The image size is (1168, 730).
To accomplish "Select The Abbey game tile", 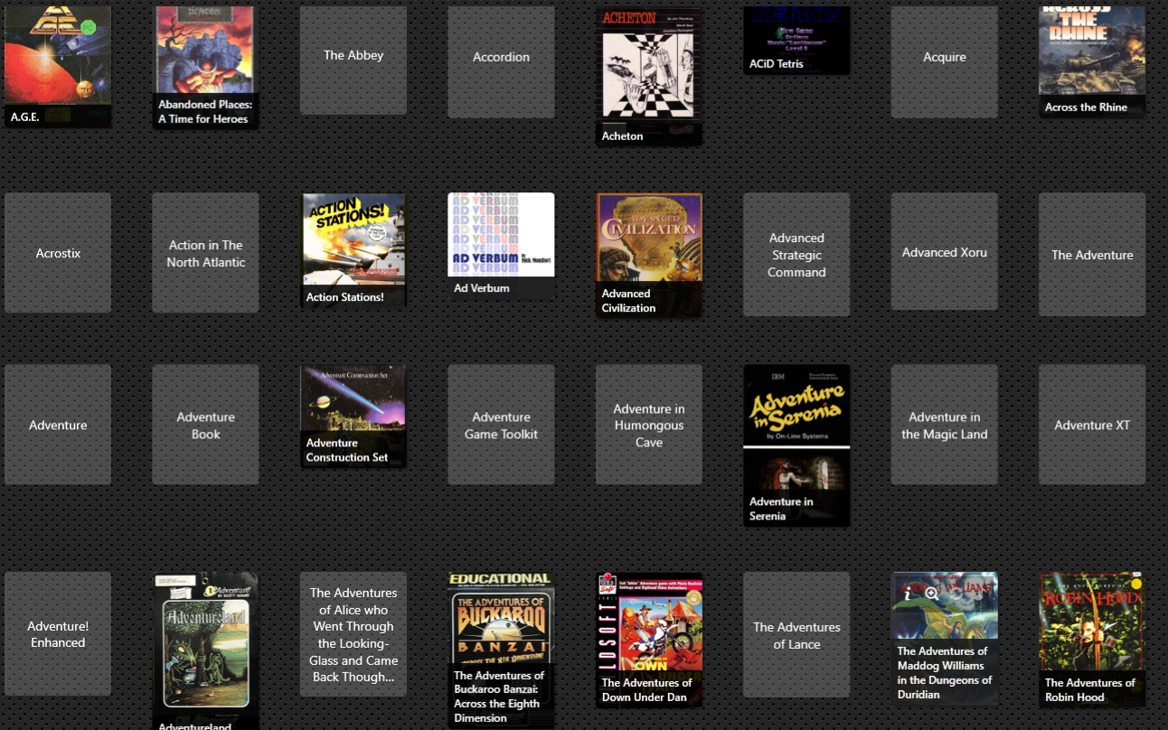I will (353, 61).
